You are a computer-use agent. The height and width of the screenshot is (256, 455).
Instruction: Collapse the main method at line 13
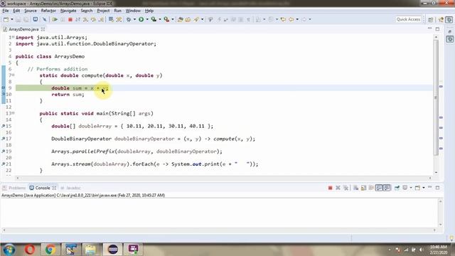tap(13, 114)
